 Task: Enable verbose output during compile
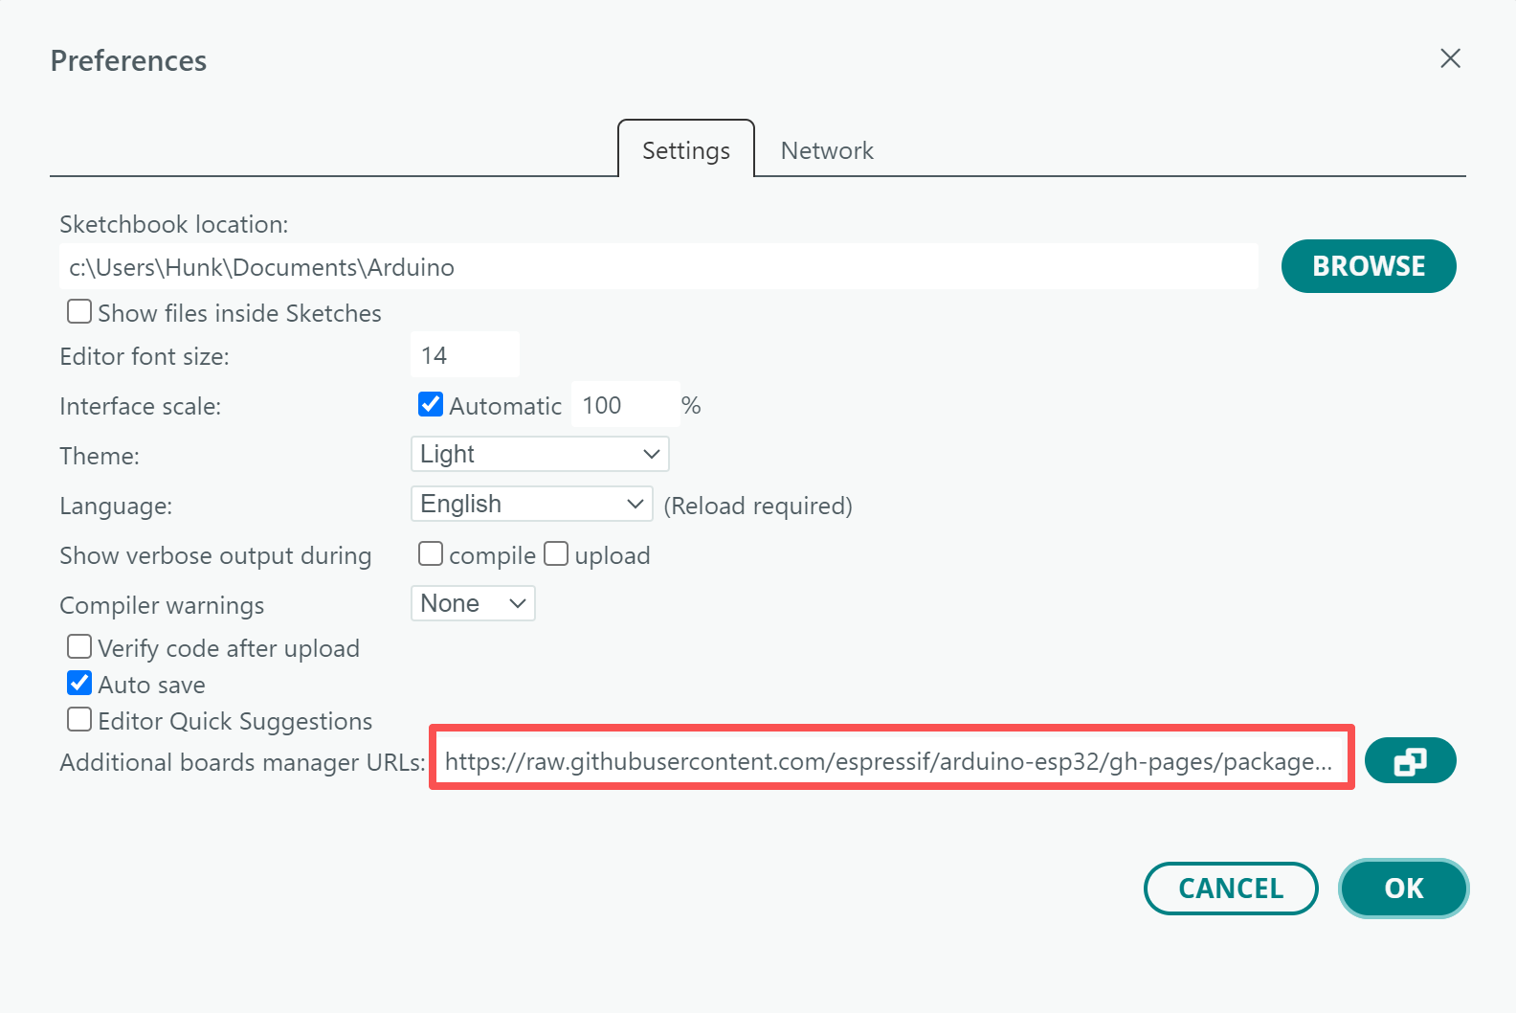coord(431,554)
